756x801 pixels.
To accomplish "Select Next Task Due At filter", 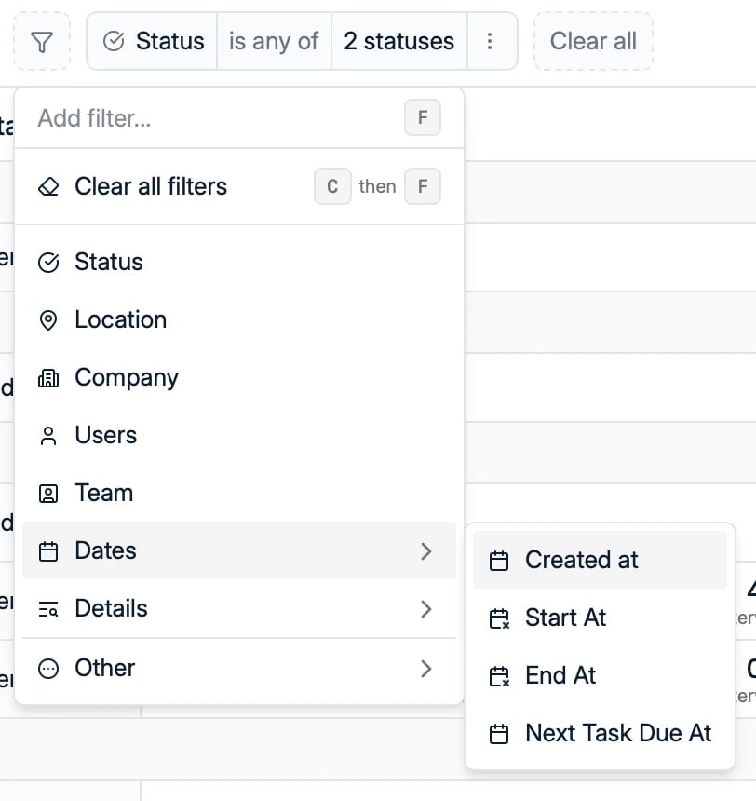I will (600, 733).
